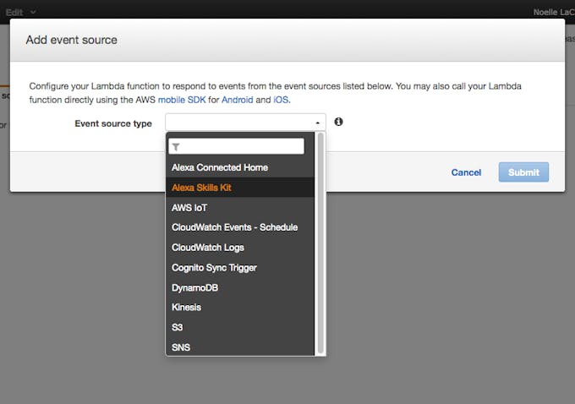Select CloudWatch Logs option
Viewport: 575px width, 404px height.
click(x=240, y=248)
